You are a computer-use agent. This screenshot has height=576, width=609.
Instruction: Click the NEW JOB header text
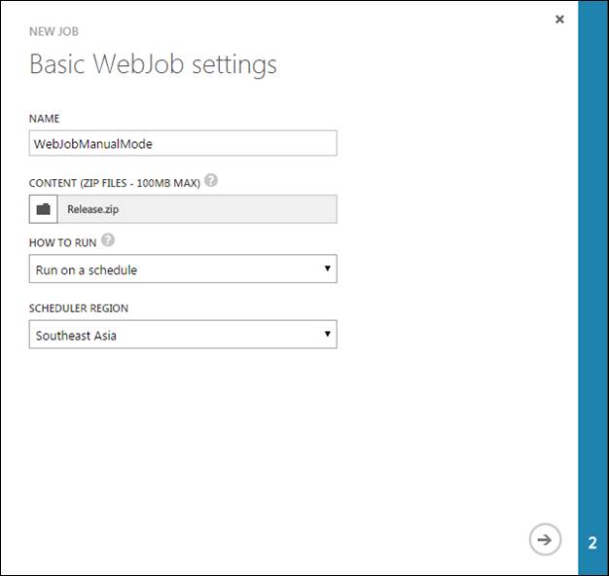[55, 32]
